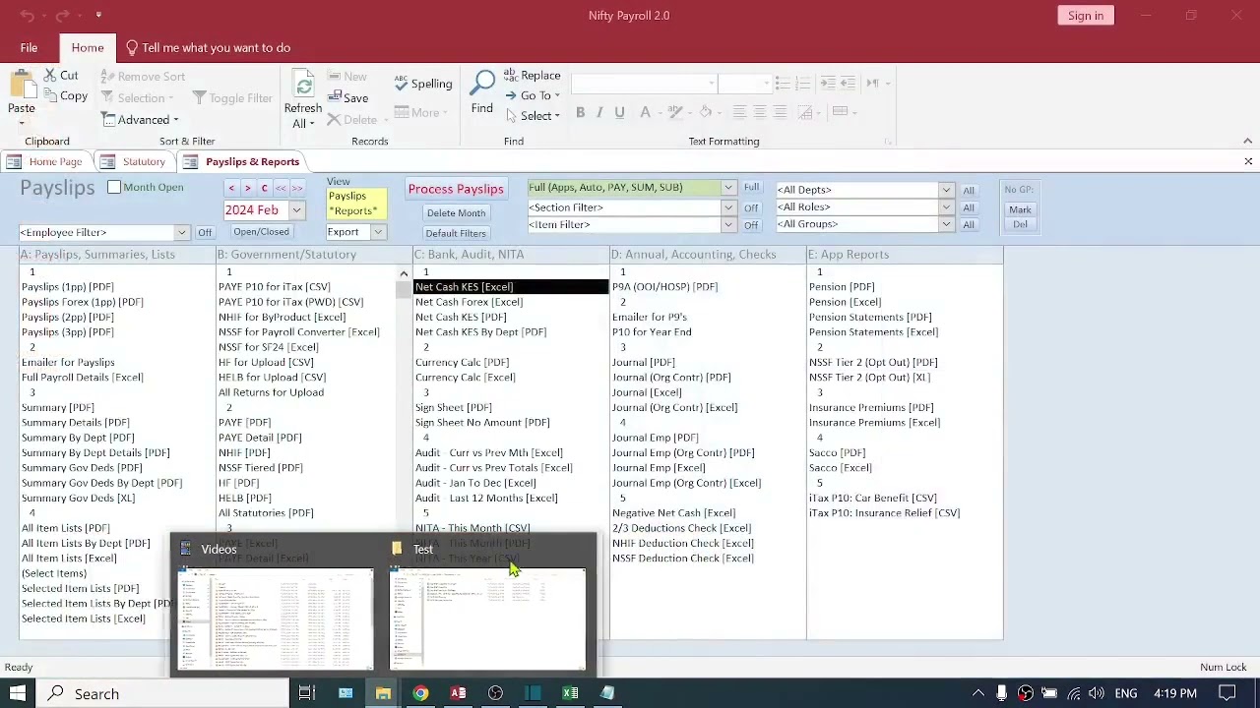Click the next month arrow button
The height and width of the screenshot is (708, 1260).
248,188
